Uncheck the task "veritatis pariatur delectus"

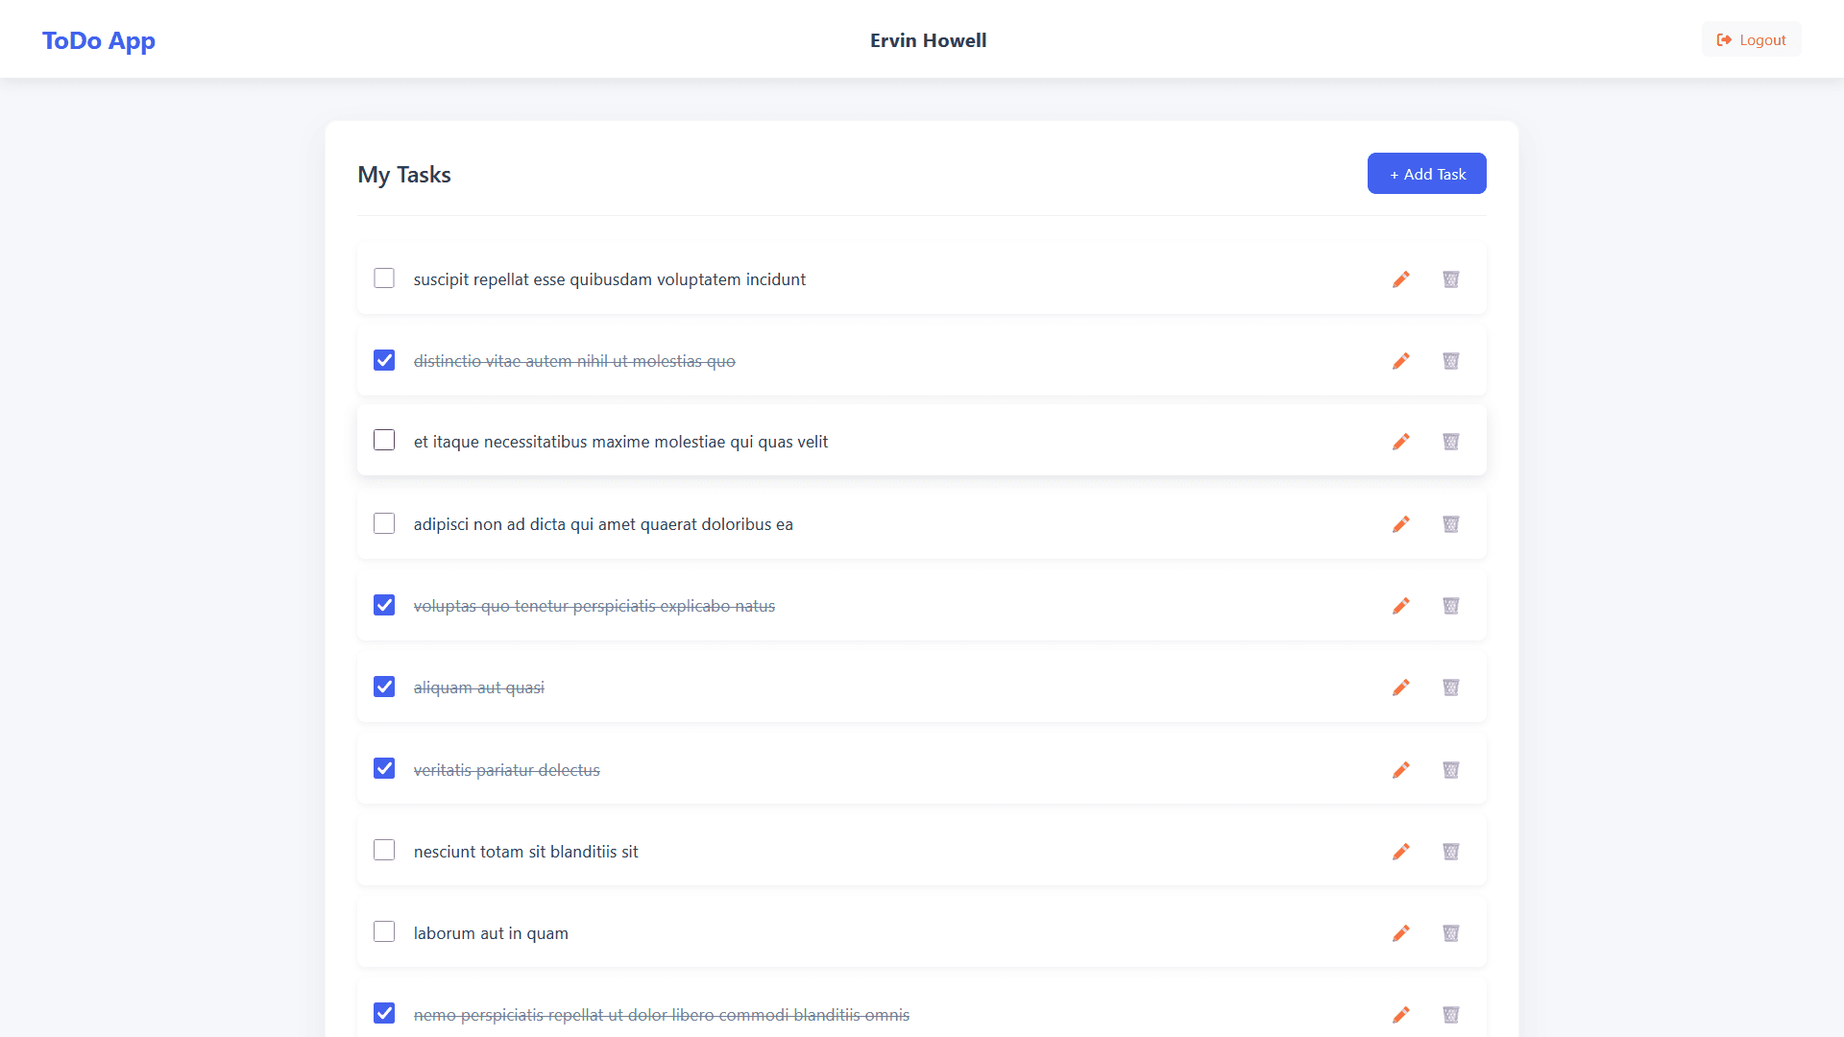384,768
